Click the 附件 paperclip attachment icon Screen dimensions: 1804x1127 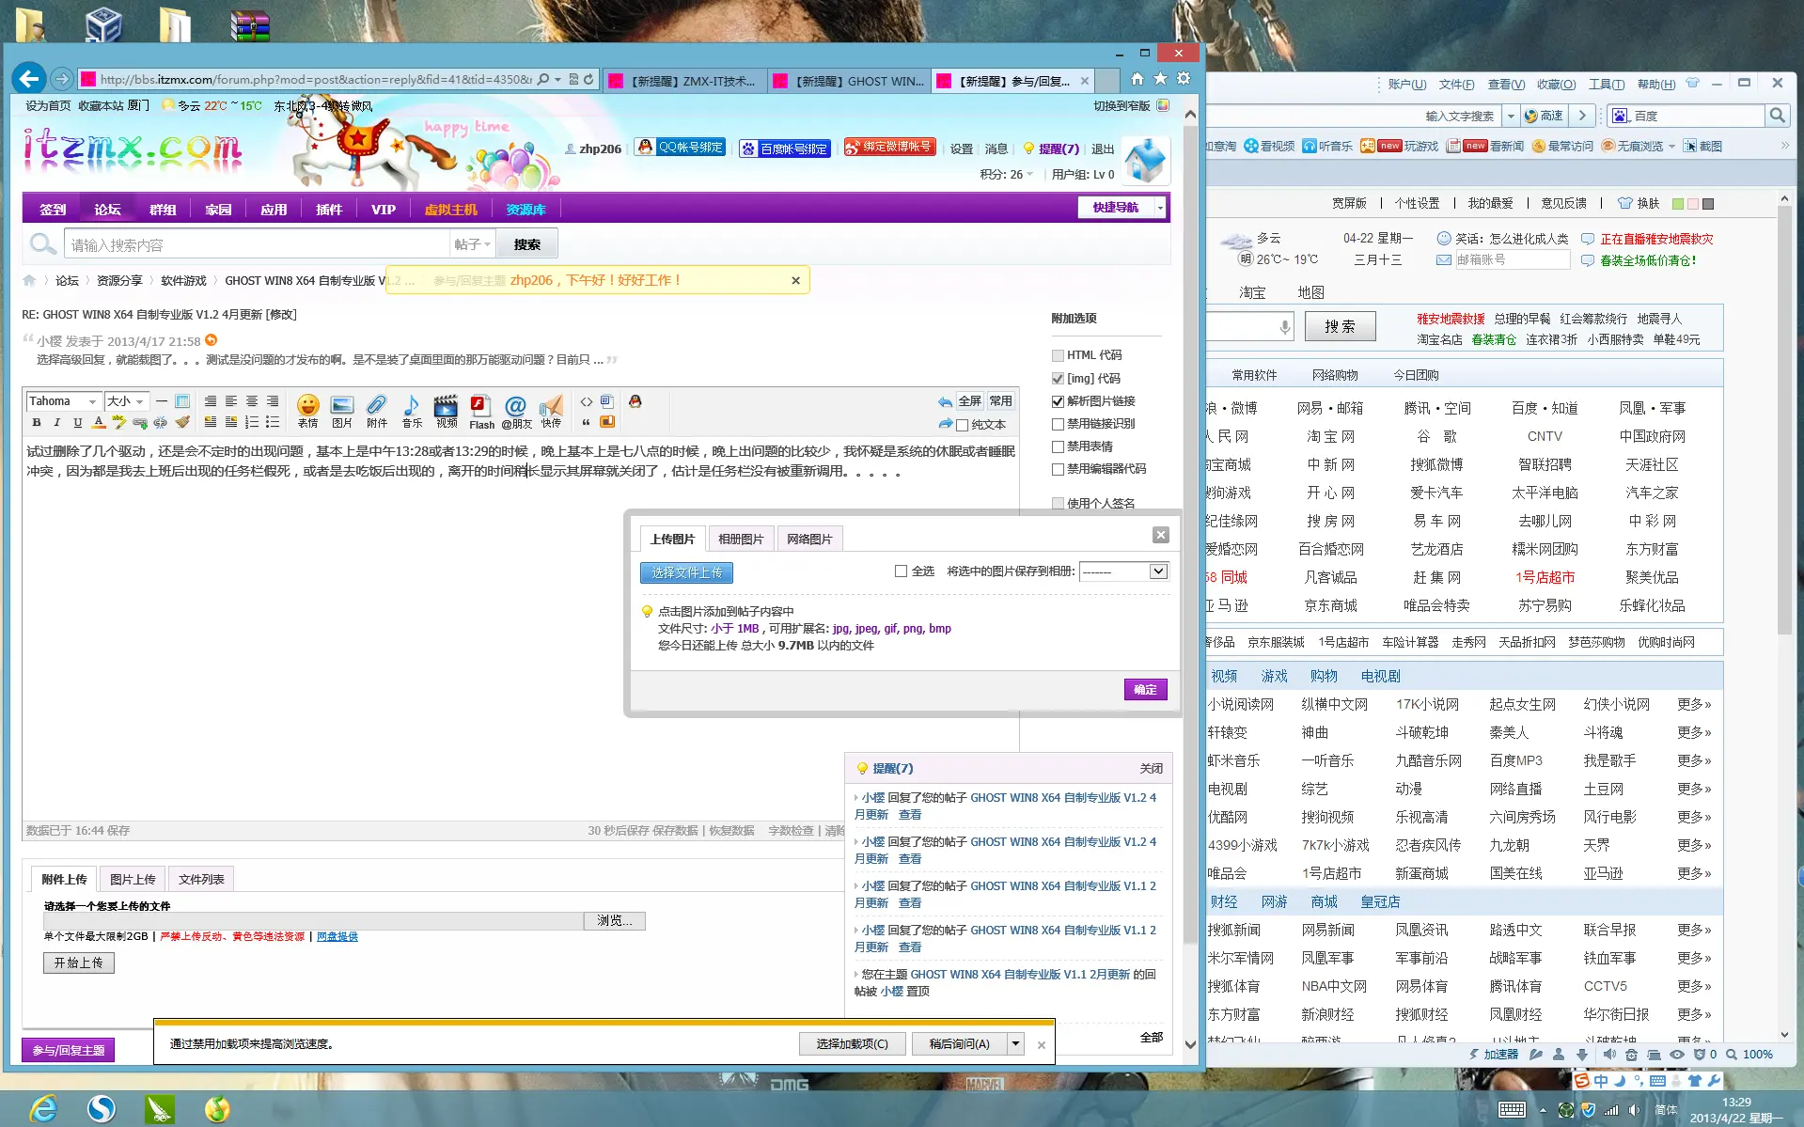(377, 411)
